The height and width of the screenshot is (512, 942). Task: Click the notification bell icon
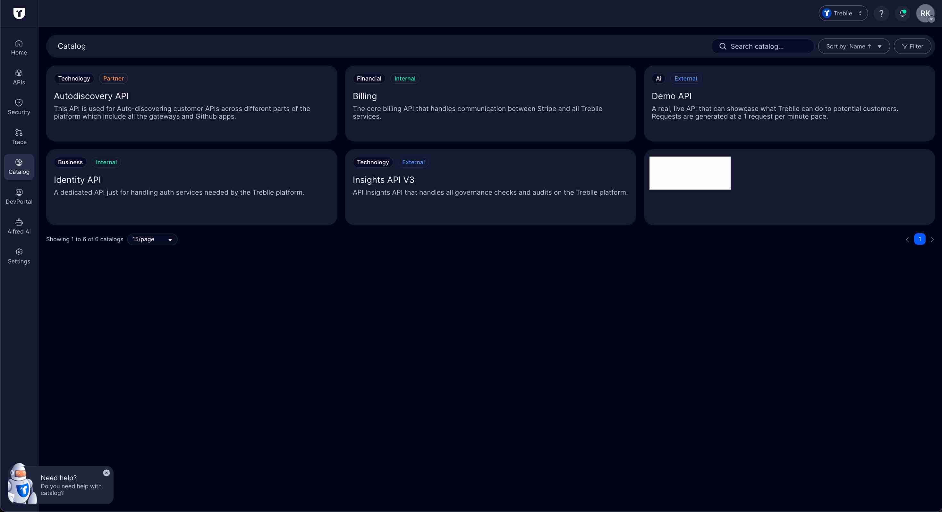[x=903, y=13]
